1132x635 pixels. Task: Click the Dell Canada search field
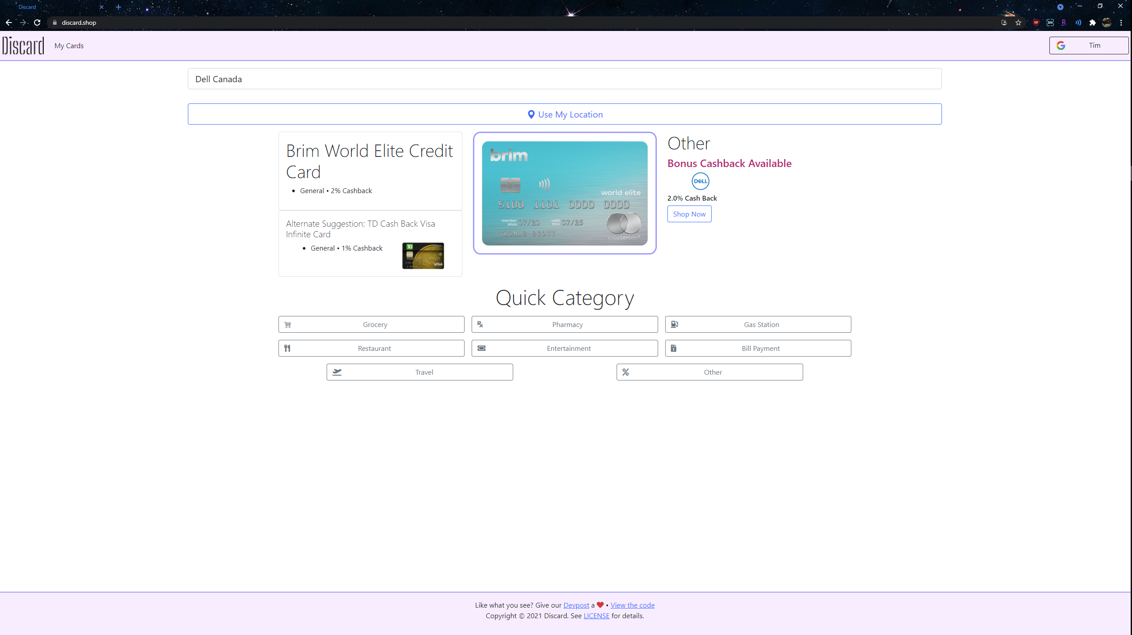564,79
